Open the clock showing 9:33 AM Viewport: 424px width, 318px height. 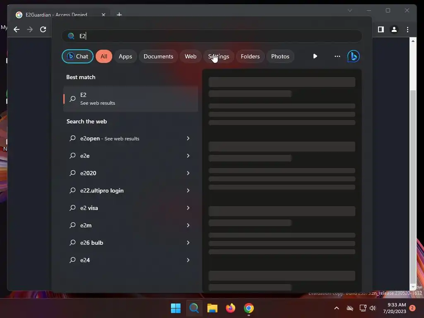pyautogui.click(x=395, y=308)
